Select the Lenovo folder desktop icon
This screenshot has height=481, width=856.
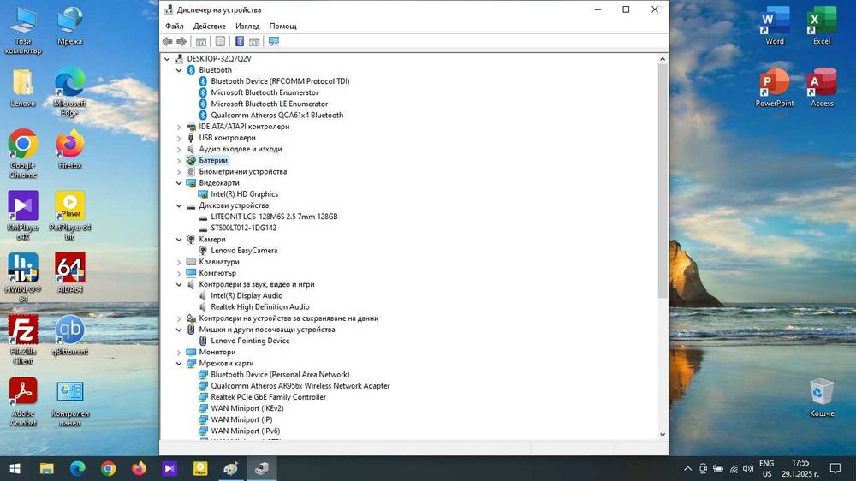click(x=23, y=87)
